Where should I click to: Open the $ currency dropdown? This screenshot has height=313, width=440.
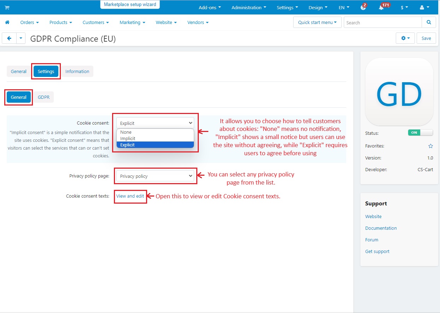coord(404,7)
